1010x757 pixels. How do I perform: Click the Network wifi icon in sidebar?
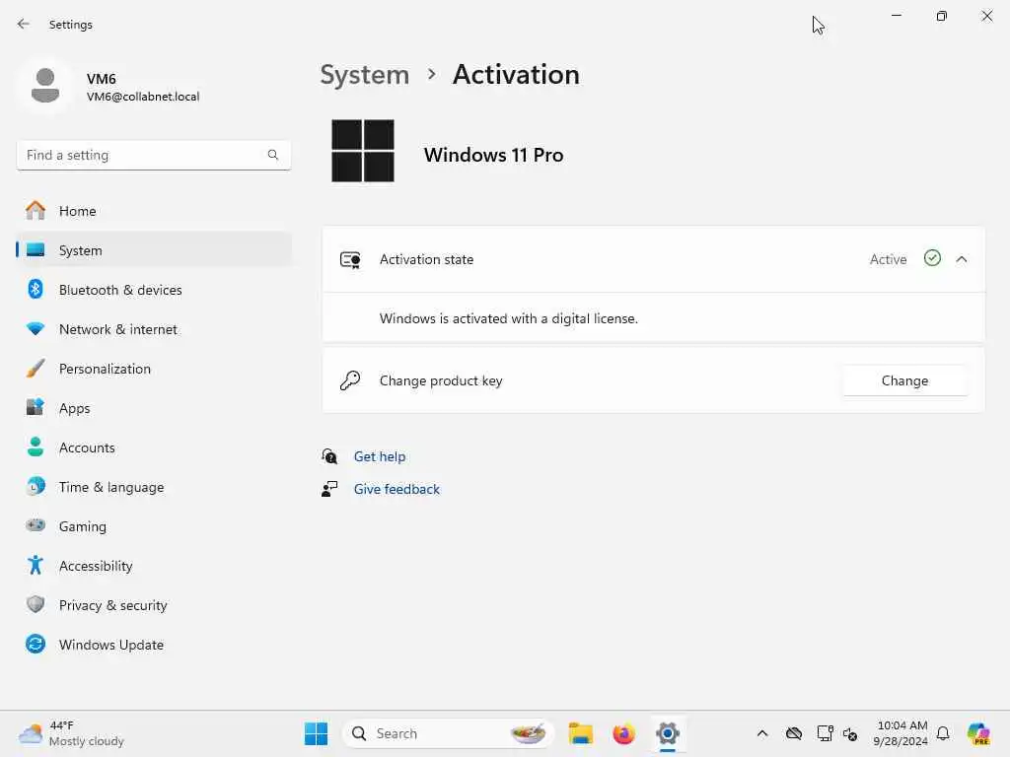36,328
